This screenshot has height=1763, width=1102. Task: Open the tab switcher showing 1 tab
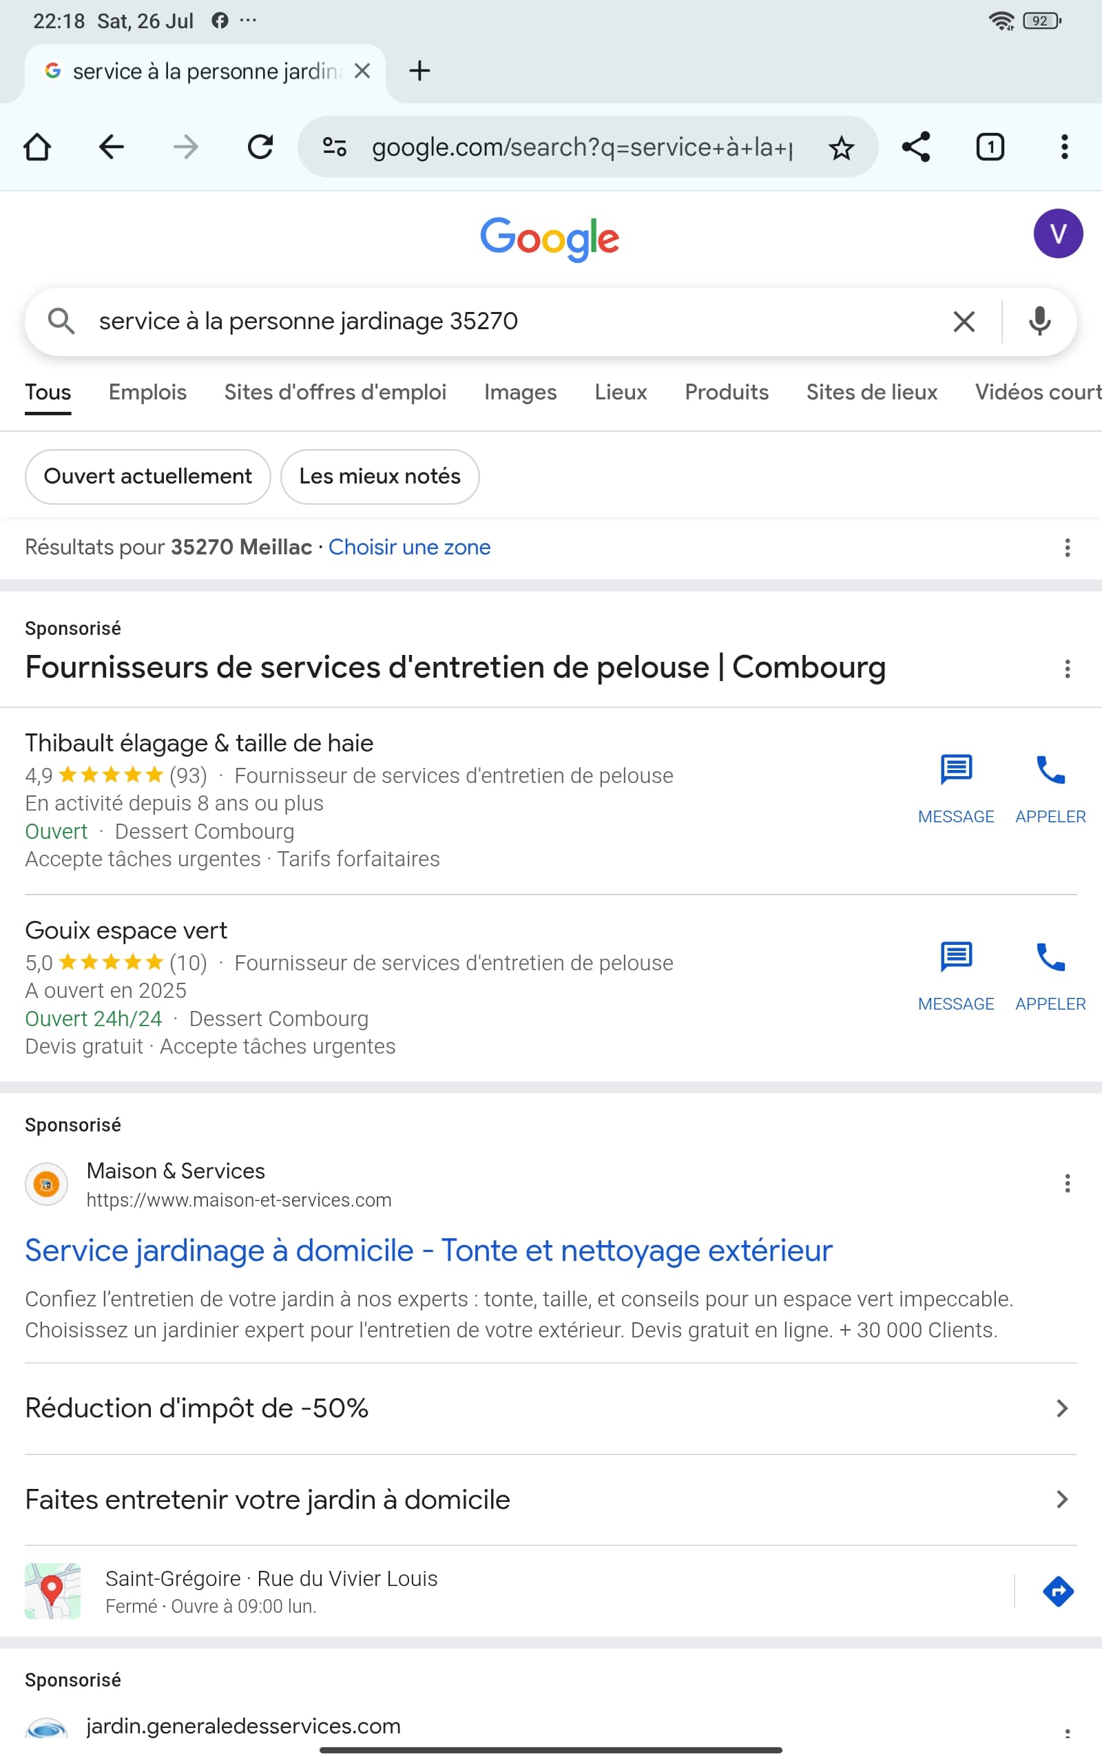(990, 147)
